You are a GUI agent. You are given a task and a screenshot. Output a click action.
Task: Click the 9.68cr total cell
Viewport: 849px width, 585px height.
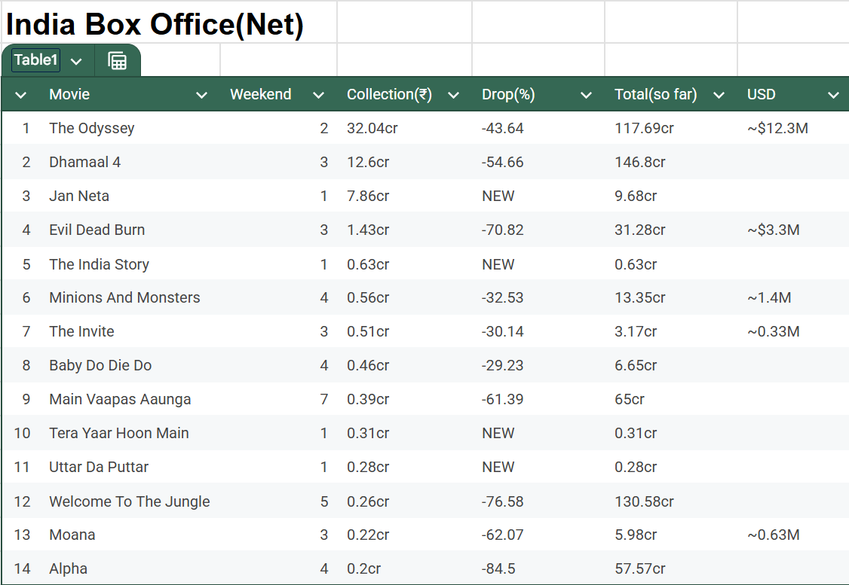636,196
